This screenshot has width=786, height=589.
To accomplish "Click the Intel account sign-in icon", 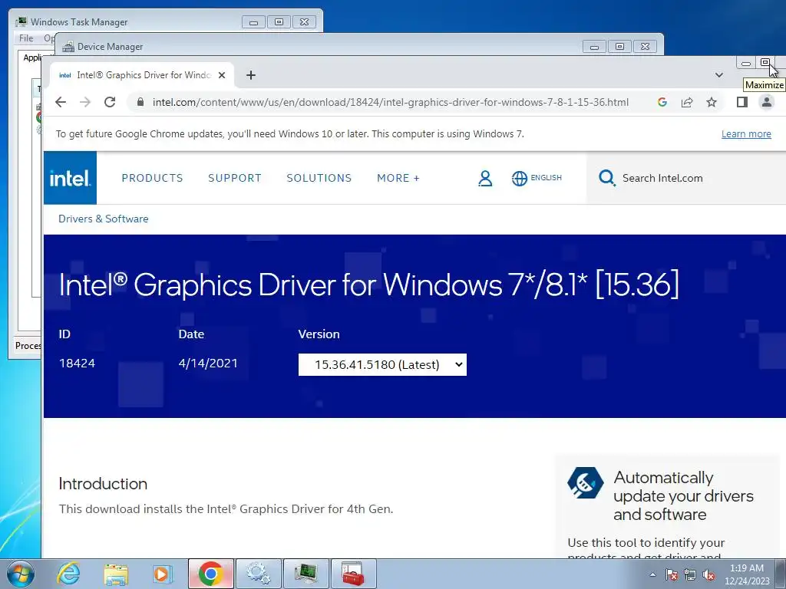I will (485, 178).
